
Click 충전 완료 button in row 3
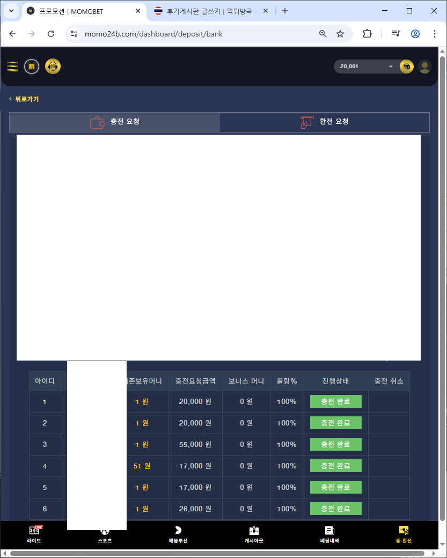point(335,444)
